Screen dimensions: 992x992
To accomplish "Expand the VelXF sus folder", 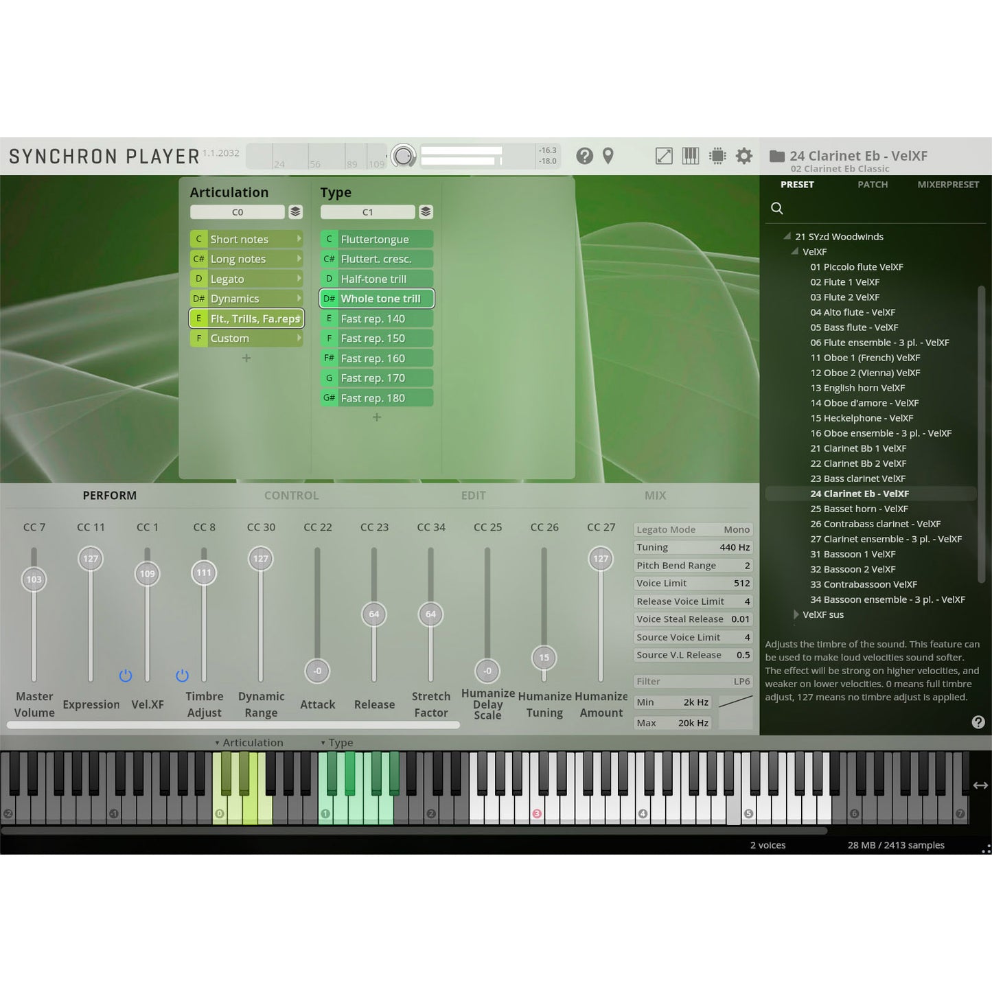I will (796, 614).
